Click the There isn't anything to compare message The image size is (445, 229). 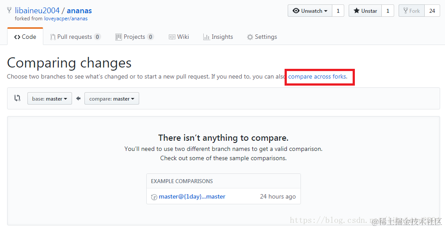223,138
